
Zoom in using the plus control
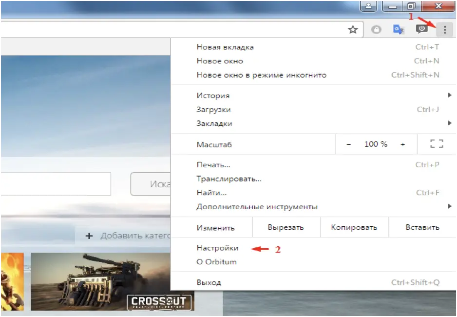pos(403,144)
